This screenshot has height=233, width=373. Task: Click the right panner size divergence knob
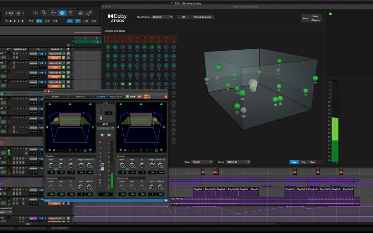tap(152, 187)
